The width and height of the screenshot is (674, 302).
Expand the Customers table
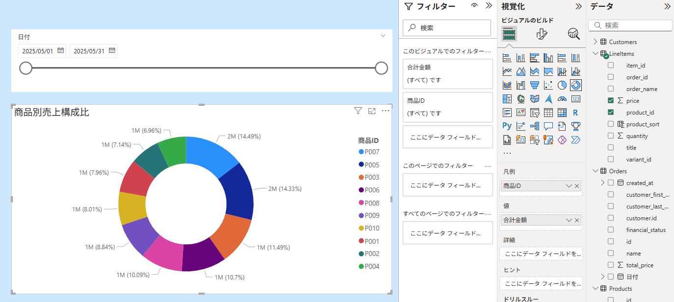[596, 42]
